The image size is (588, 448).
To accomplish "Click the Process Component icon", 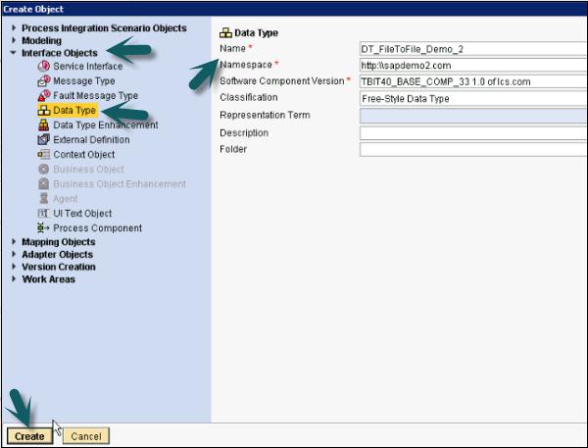I will click(x=43, y=227).
